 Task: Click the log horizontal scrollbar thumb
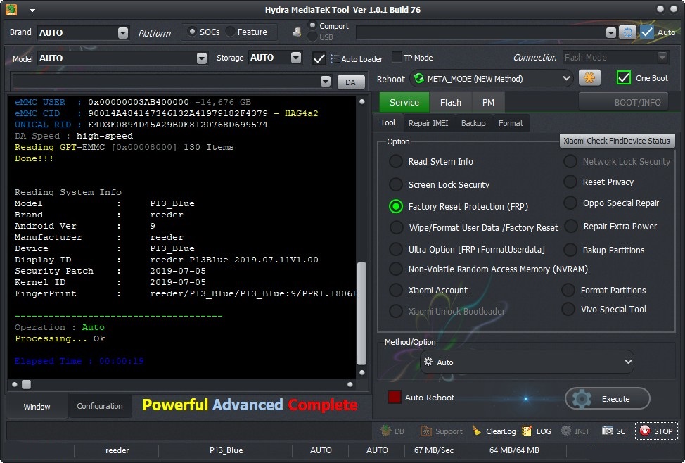[x=26, y=384]
